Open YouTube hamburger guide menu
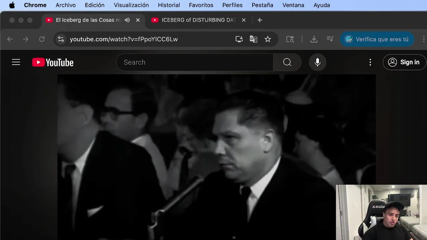This screenshot has height=240, width=427. pos(16,62)
